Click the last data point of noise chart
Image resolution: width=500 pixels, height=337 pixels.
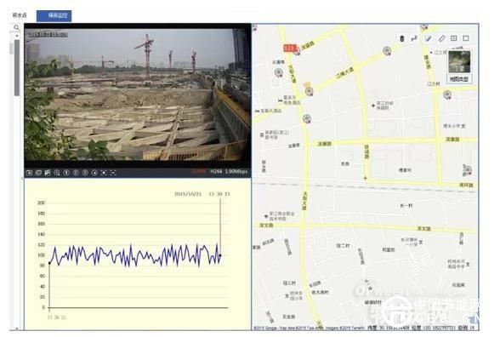coord(220,255)
